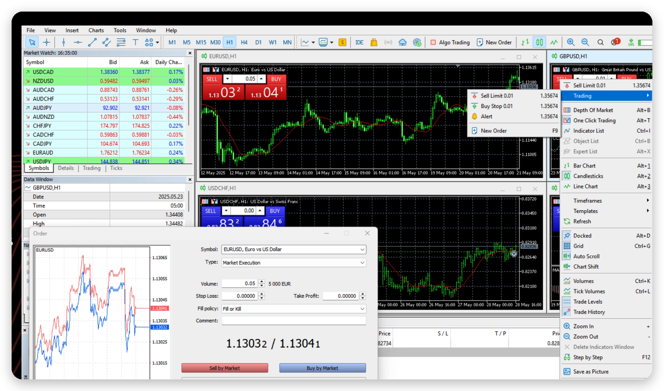The image size is (664, 391).
Task: Open the Market shopping bag icon
Action: pyautogui.click(x=374, y=42)
